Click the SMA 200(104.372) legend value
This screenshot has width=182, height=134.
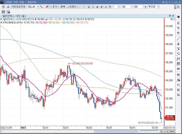coord(82,23)
